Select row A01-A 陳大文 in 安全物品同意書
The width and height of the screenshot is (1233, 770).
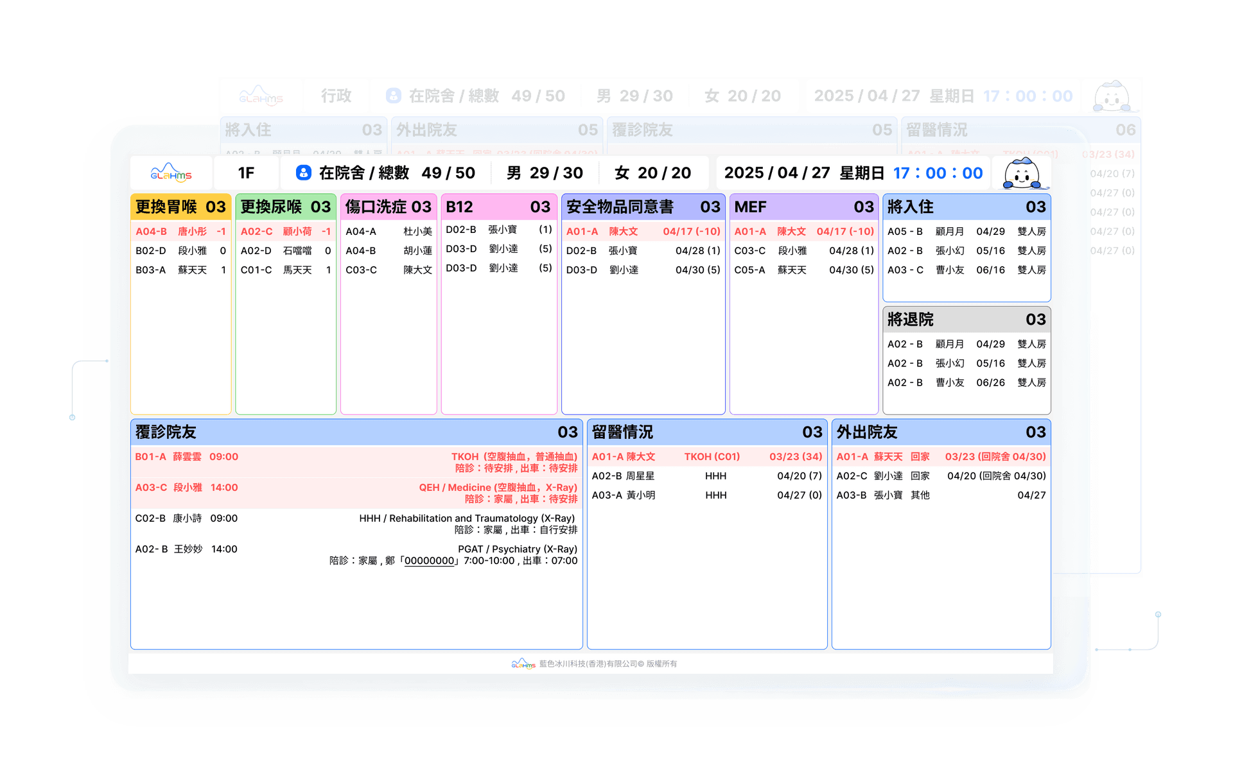pos(643,232)
